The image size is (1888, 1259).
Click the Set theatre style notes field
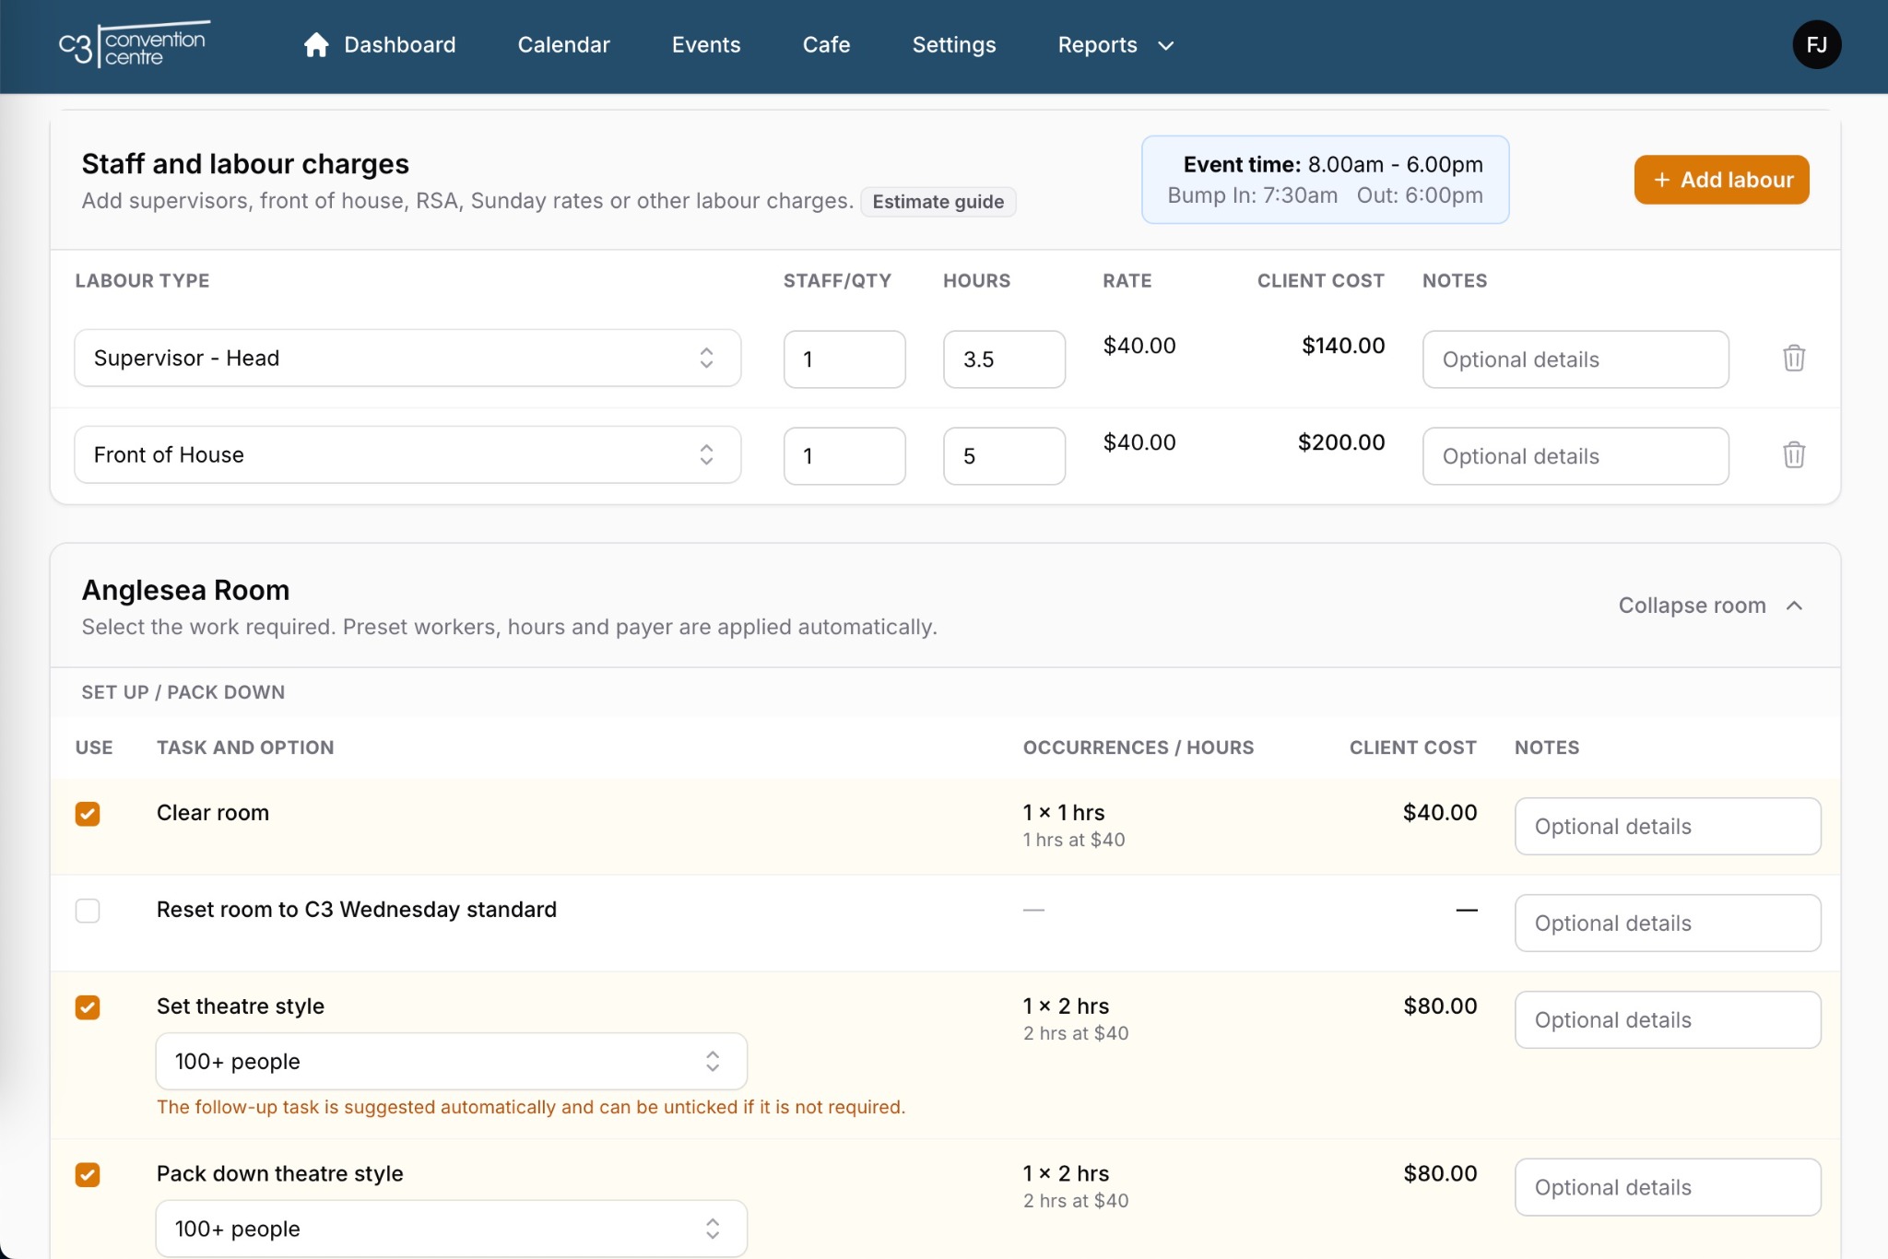pyautogui.click(x=1668, y=1020)
